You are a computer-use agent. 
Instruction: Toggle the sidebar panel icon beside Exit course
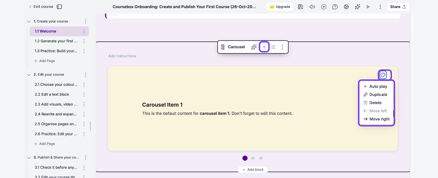59,7
